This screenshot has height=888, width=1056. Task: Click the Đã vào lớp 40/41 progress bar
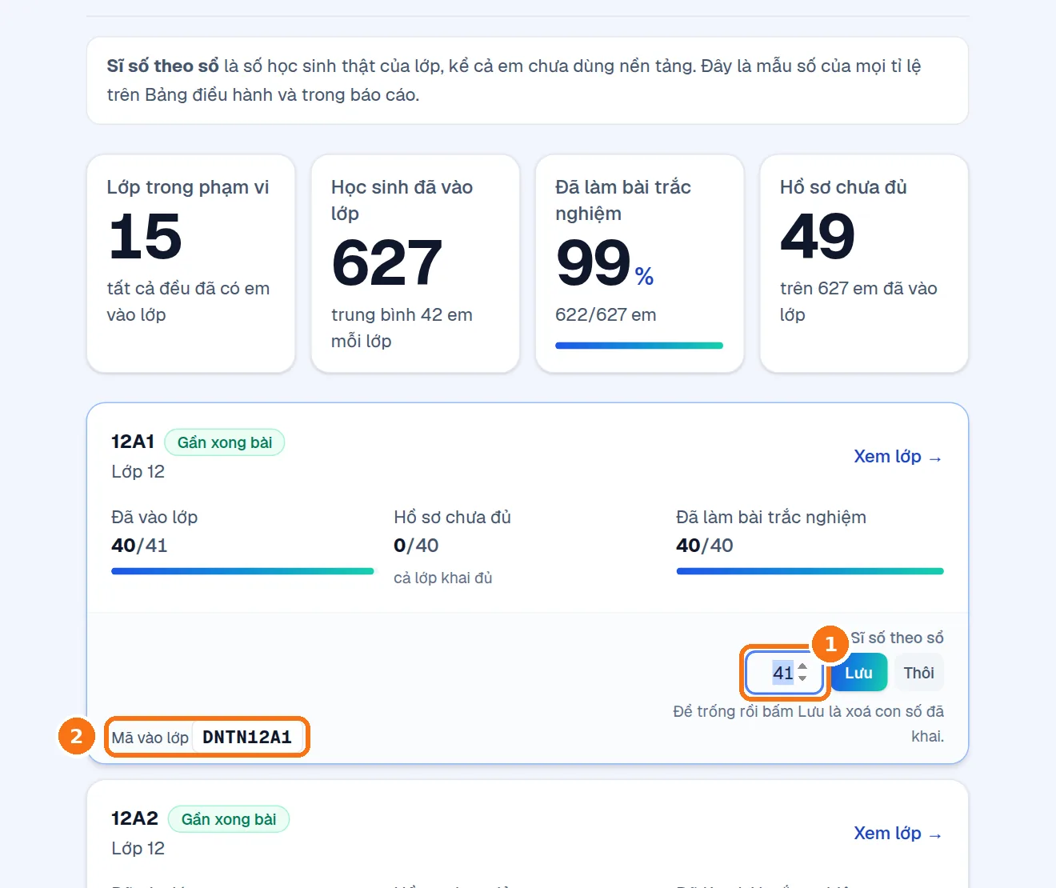(242, 571)
